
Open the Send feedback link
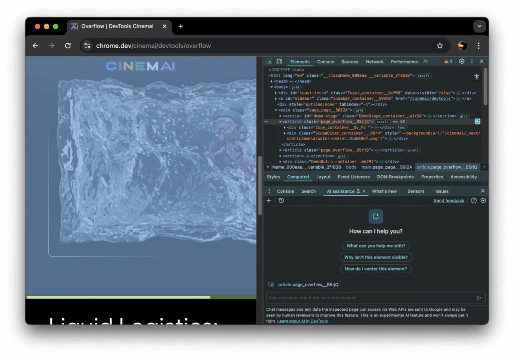tap(449, 200)
